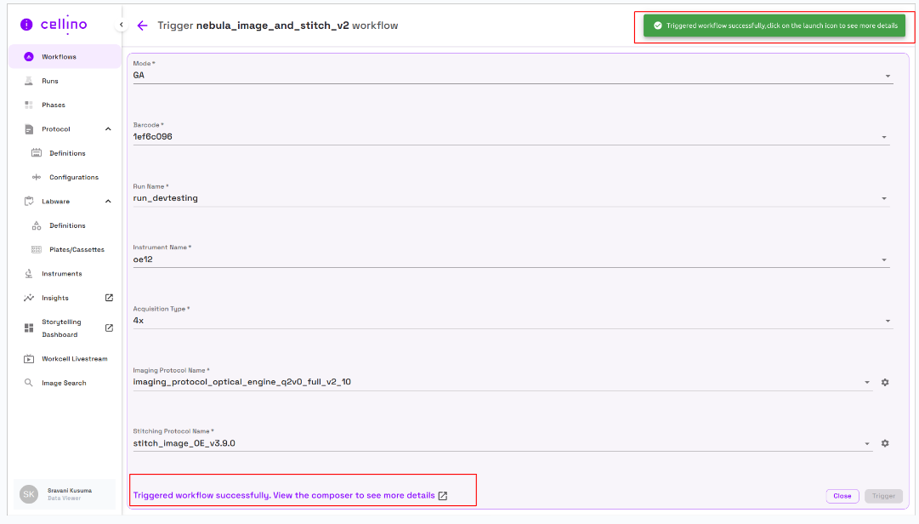Viewport: 919px width, 524px height.
Task: Collapse the Labware section in sidebar
Action: [108, 202]
